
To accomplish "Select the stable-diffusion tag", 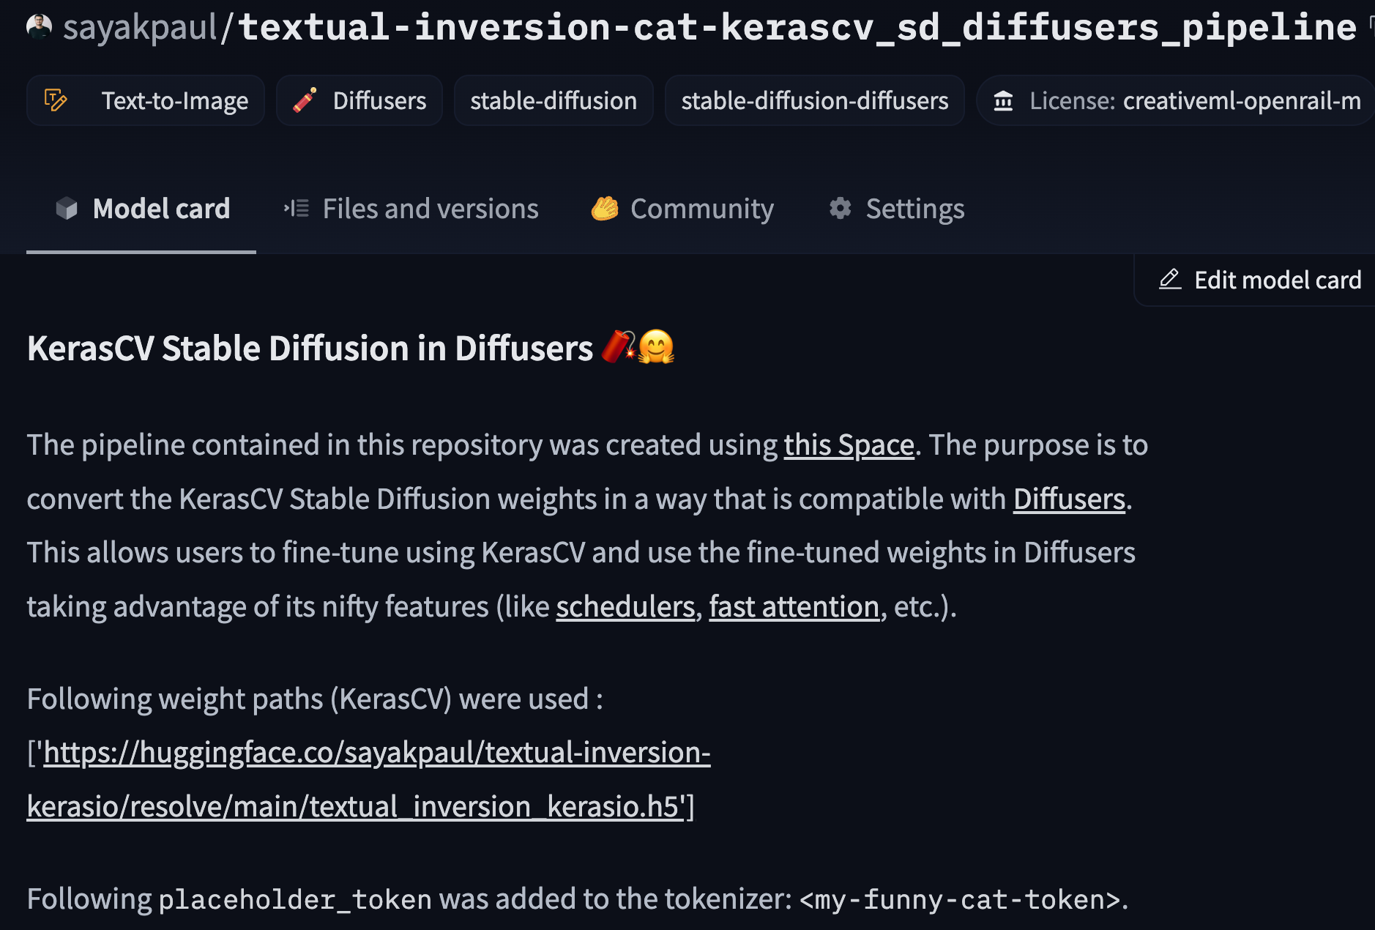I will 554,100.
